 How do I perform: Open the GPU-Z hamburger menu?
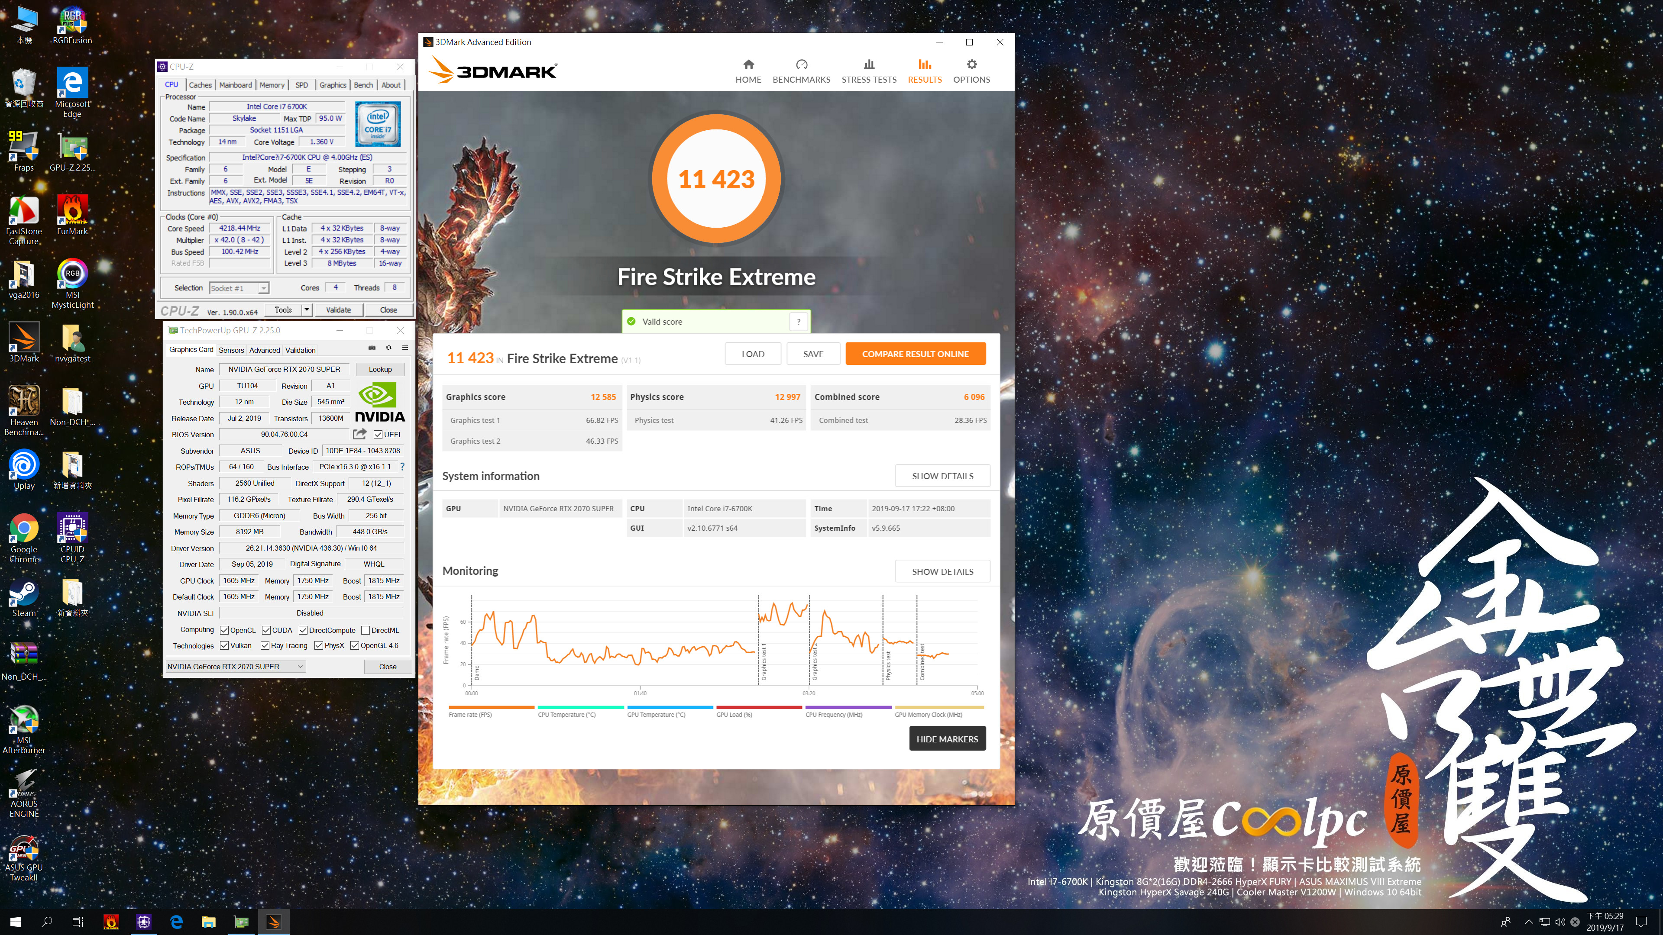click(x=405, y=348)
